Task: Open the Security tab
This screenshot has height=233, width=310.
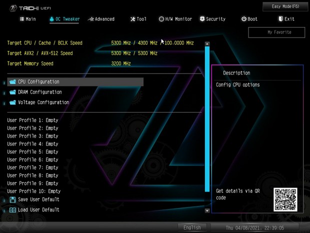Action: coord(212,19)
